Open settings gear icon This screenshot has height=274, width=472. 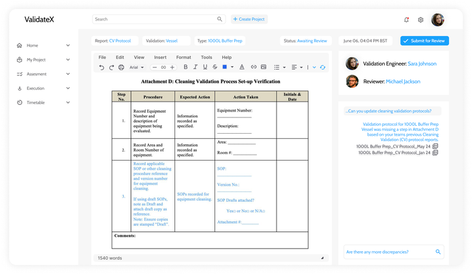click(420, 20)
